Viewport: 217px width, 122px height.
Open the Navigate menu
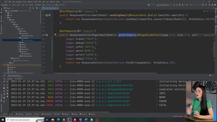pos(19,2)
